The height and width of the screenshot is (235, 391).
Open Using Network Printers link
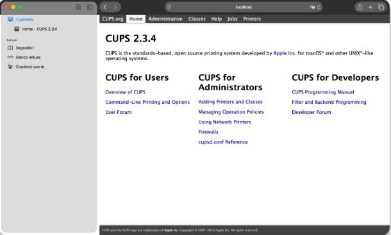224,122
